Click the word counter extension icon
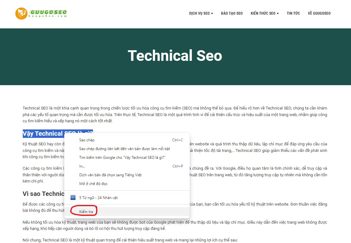 [x=73, y=197]
